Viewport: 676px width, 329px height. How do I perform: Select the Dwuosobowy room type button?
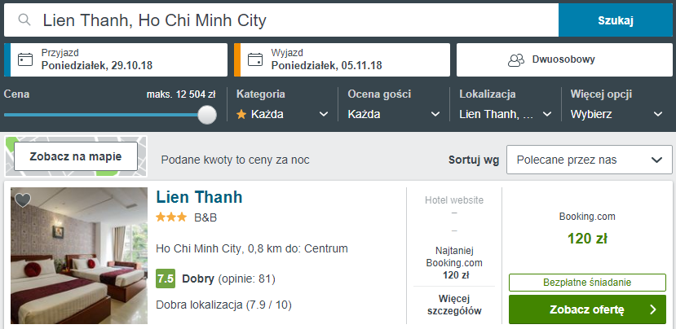coord(564,60)
